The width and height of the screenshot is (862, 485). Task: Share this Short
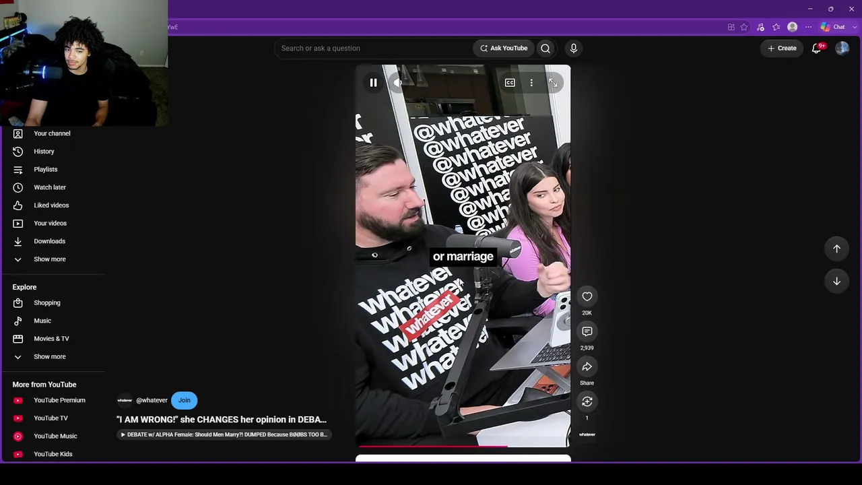[x=587, y=366]
